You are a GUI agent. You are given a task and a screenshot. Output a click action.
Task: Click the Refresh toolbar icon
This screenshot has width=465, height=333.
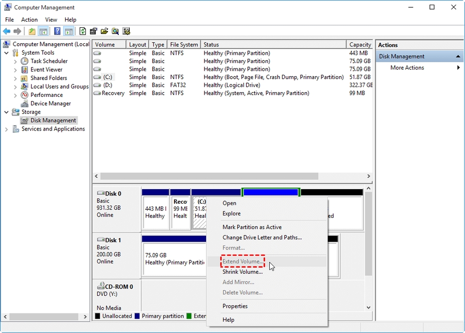(83, 31)
